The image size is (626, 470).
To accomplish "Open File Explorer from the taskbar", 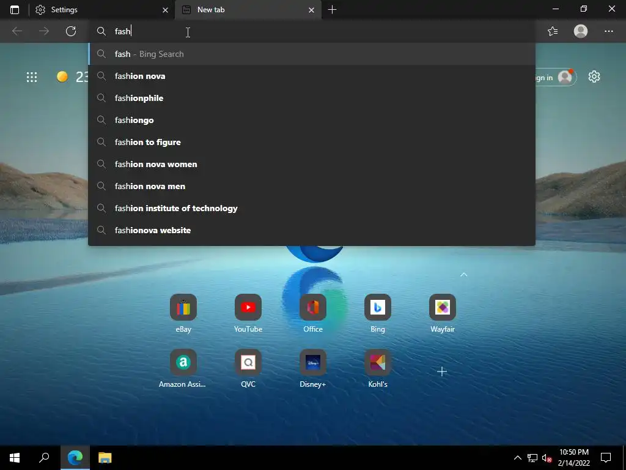I will (105, 458).
